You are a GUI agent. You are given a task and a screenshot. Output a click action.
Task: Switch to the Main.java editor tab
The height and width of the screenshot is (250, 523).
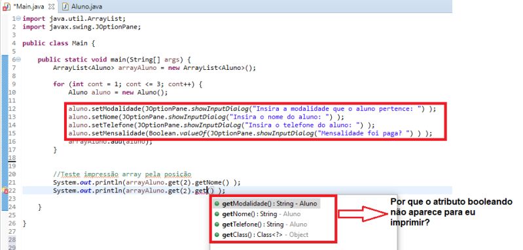click(29, 7)
